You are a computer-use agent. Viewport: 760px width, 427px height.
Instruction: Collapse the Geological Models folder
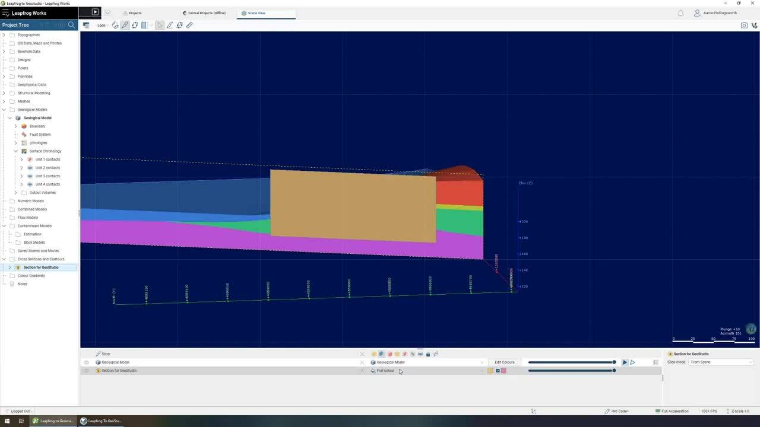click(4, 110)
